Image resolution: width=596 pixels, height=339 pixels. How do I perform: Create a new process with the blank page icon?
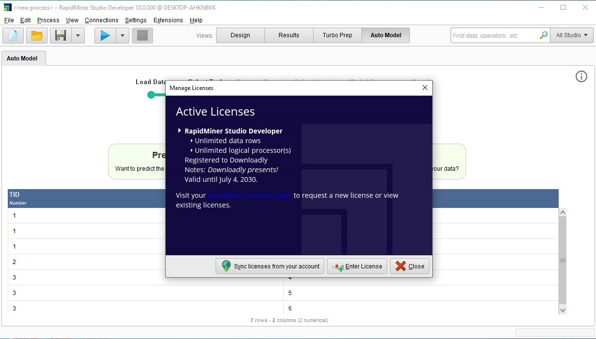[x=14, y=35]
